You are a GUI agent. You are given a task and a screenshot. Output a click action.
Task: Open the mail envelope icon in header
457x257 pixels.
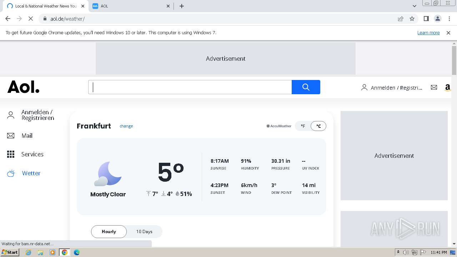(x=434, y=87)
